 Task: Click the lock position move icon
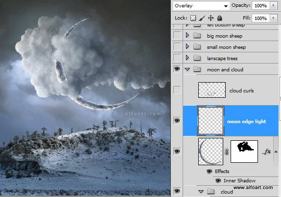[x=211, y=18]
